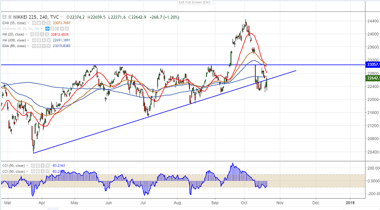Expand the MA (20, close) dropdown arrow
The image size is (380, 210).
[26, 34]
